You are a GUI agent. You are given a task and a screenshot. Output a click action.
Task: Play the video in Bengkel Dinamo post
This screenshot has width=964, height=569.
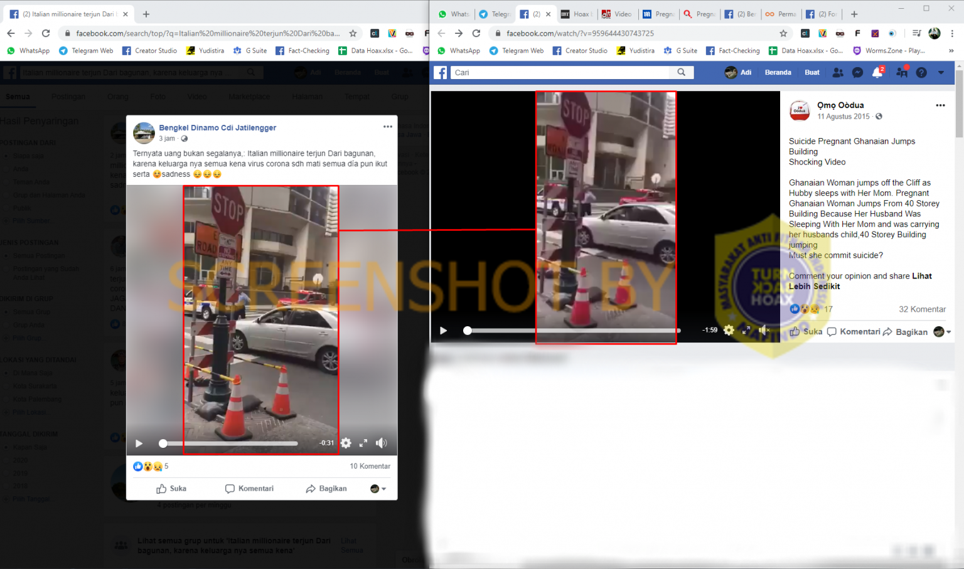click(x=139, y=443)
